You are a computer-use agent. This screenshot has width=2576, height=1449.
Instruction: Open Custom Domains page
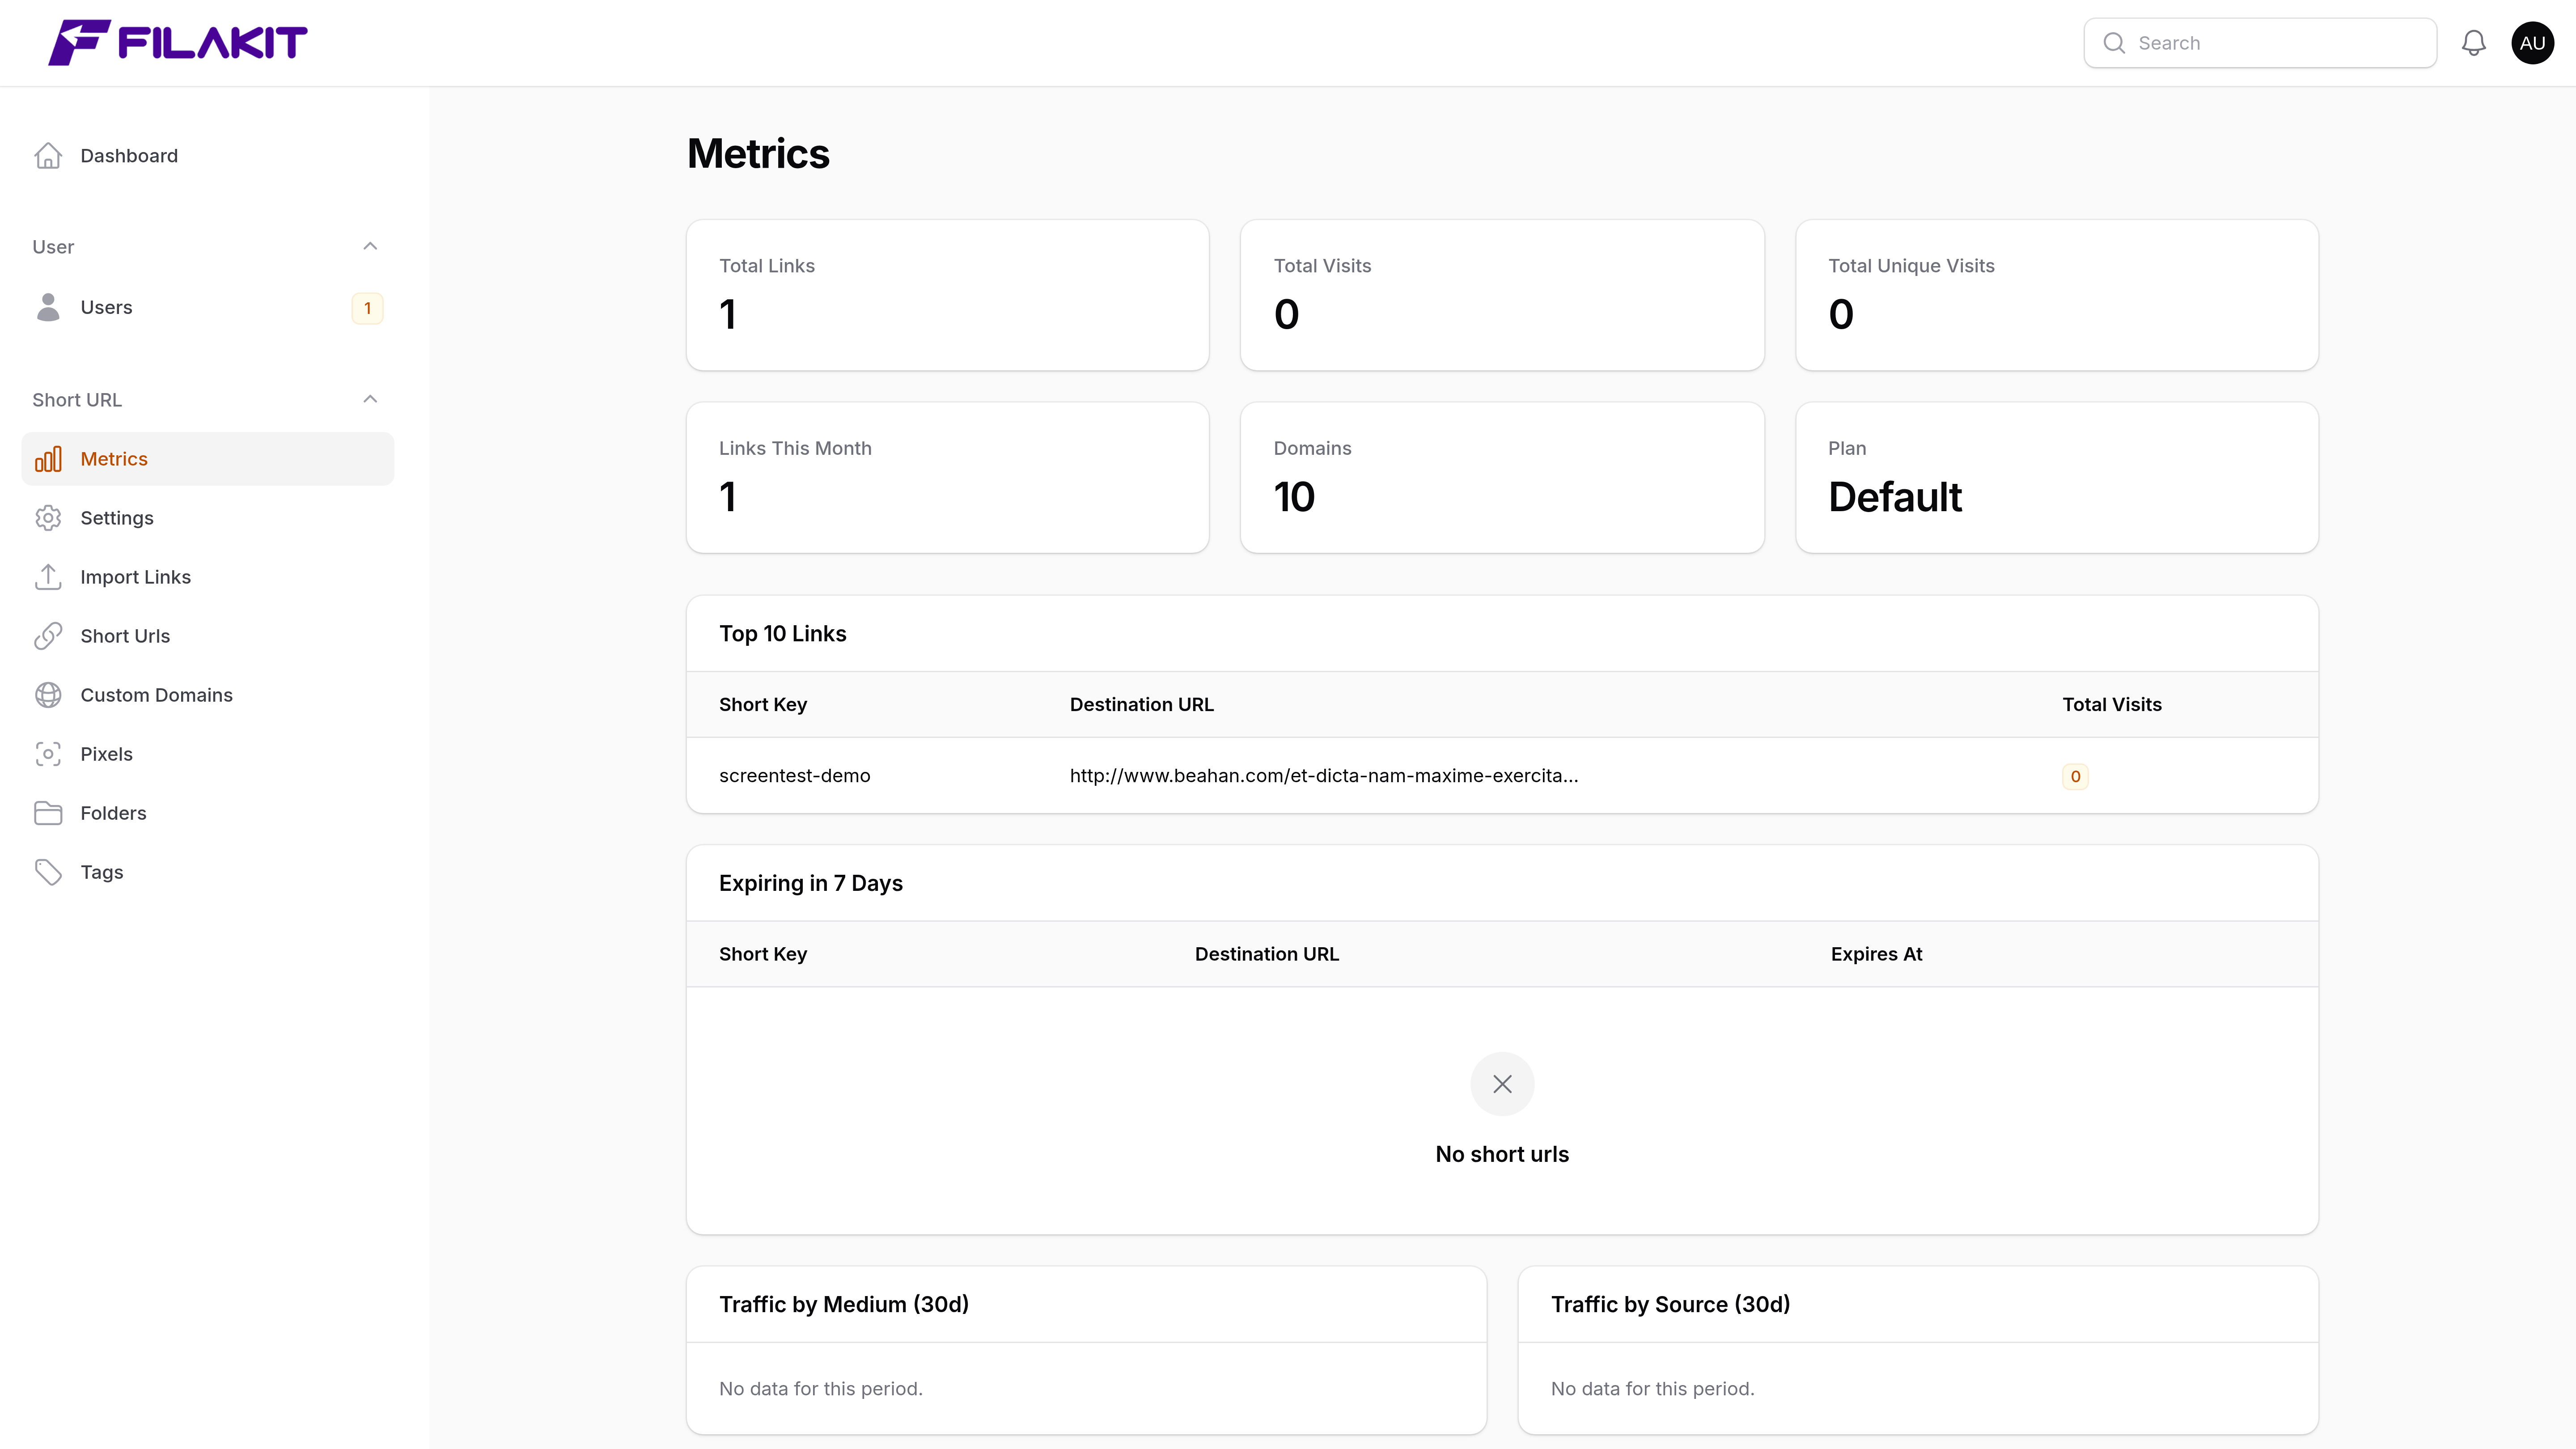point(208,695)
